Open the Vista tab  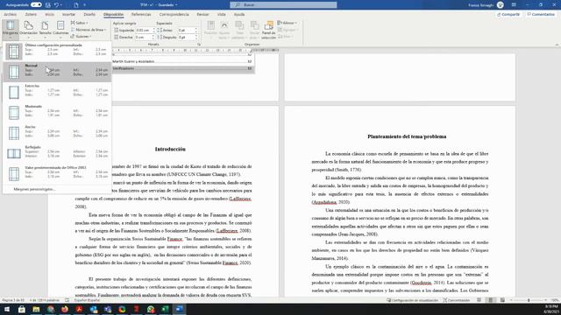click(x=222, y=15)
